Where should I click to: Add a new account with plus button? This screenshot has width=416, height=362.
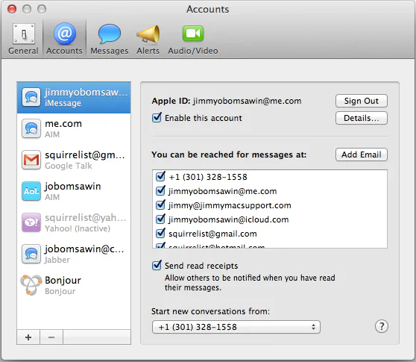(x=28, y=337)
